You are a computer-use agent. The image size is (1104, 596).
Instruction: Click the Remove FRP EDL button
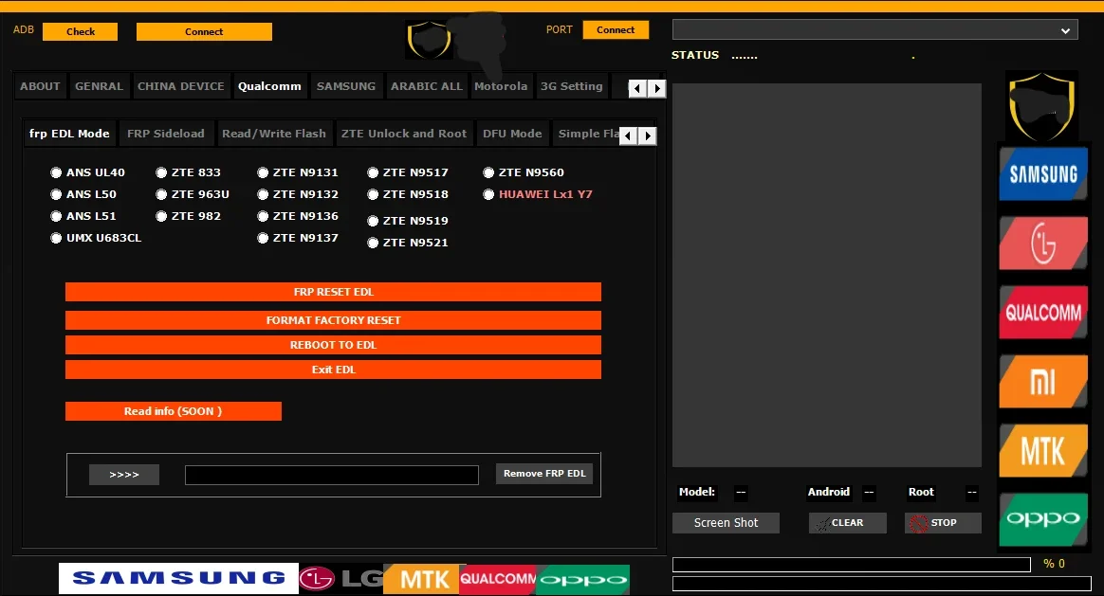tap(544, 474)
